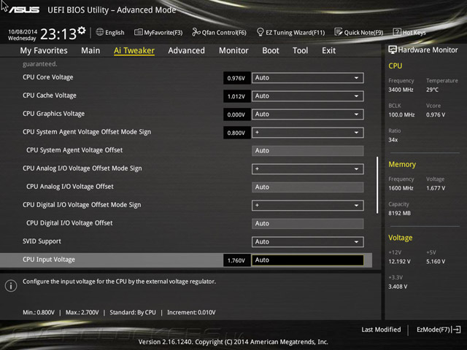The width and height of the screenshot is (467, 350).
Task: Switch to the Tool tab
Action: pyautogui.click(x=300, y=50)
